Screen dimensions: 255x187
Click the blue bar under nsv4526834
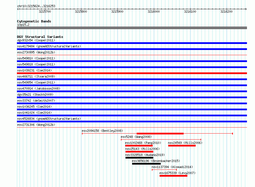(x=132, y=122)
